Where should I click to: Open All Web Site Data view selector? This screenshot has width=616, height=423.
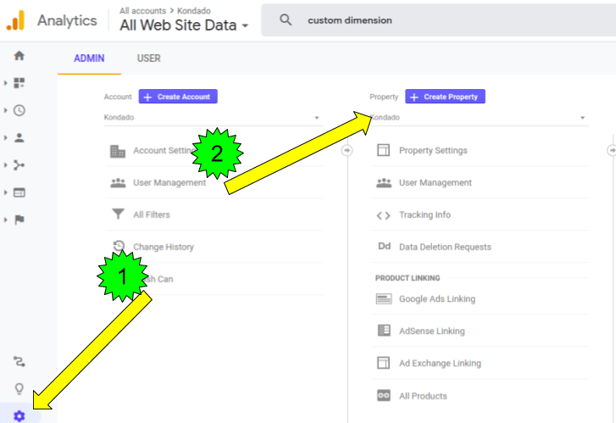pyautogui.click(x=185, y=25)
